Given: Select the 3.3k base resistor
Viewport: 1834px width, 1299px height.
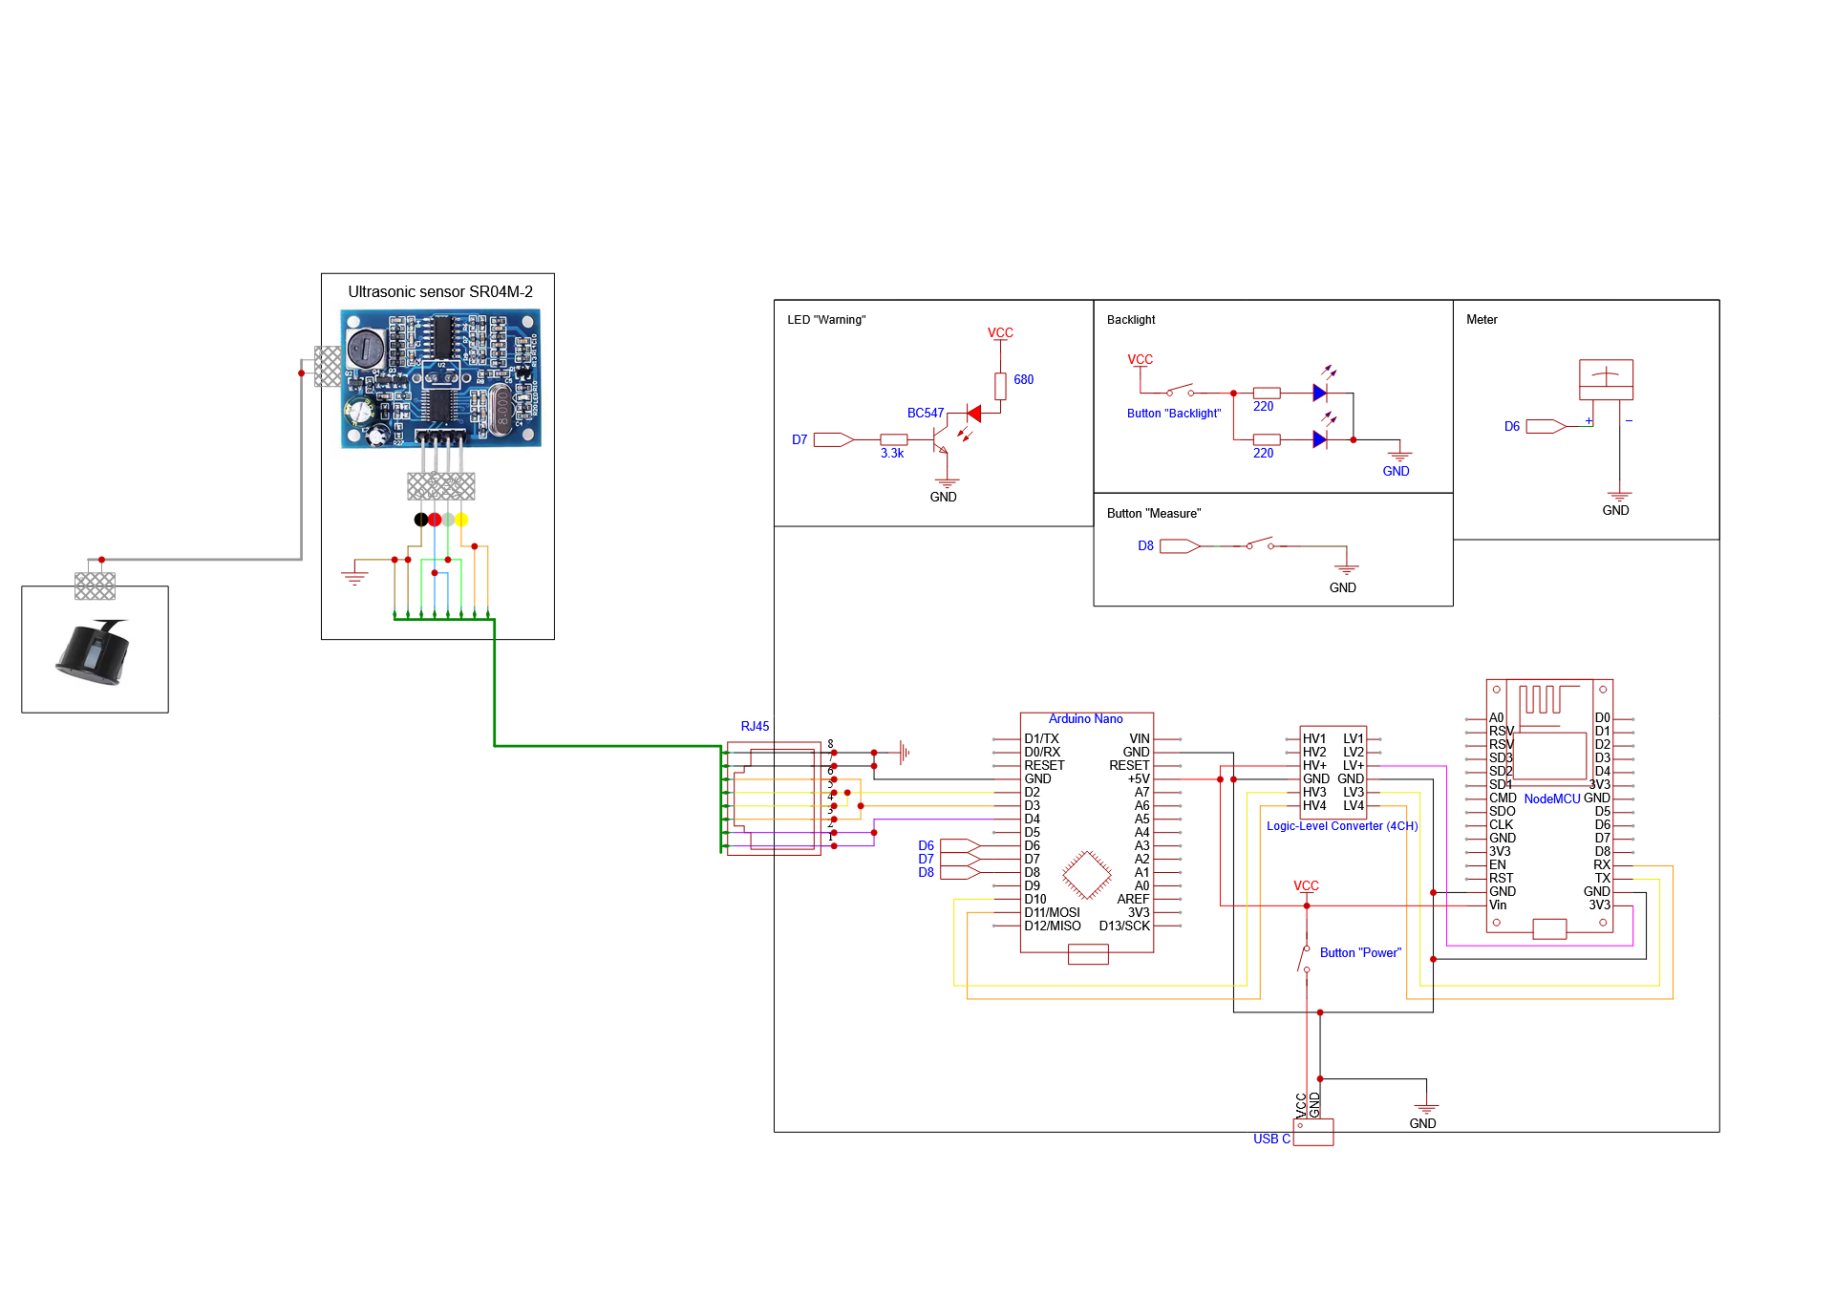Looking at the screenshot, I should point(893,440).
